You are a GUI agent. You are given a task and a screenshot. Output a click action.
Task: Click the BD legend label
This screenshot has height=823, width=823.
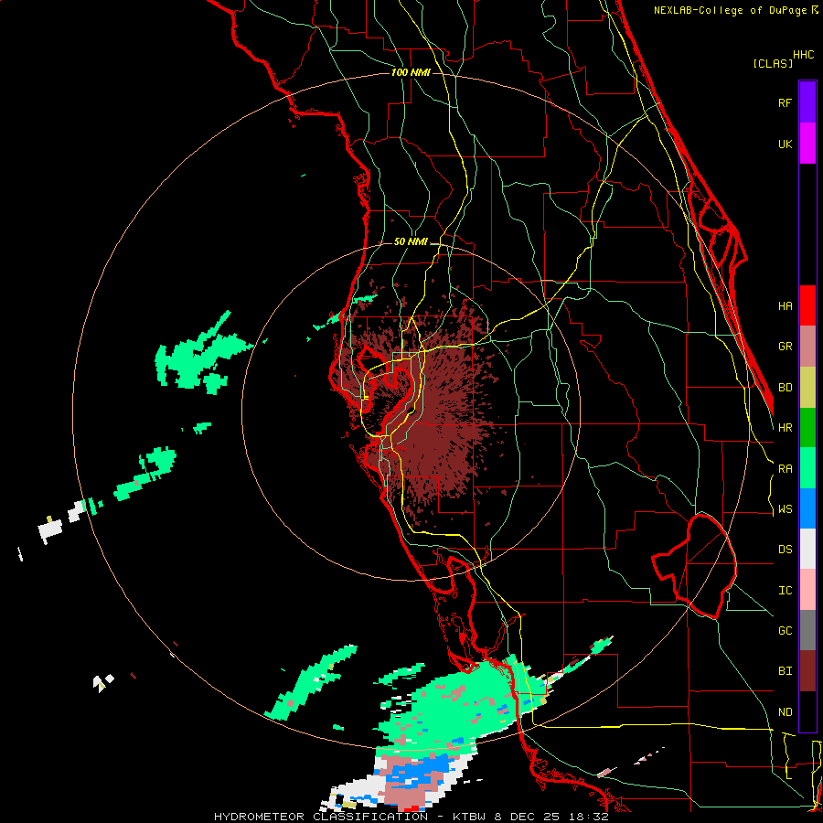[785, 388]
